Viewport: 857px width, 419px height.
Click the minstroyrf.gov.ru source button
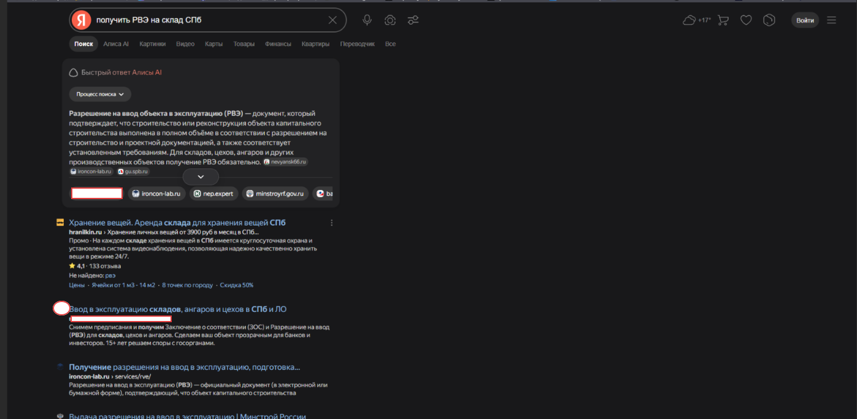point(275,194)
